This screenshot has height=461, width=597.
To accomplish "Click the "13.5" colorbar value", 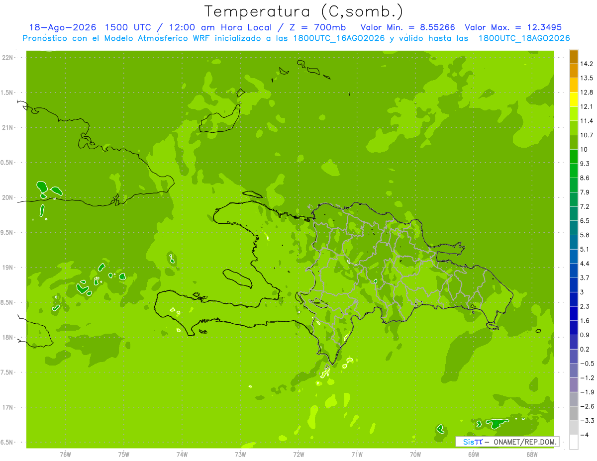I will [587, 78].
